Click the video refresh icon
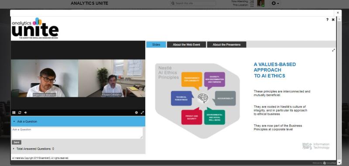The width and height of the screenshot is (349, 166). 20,113
